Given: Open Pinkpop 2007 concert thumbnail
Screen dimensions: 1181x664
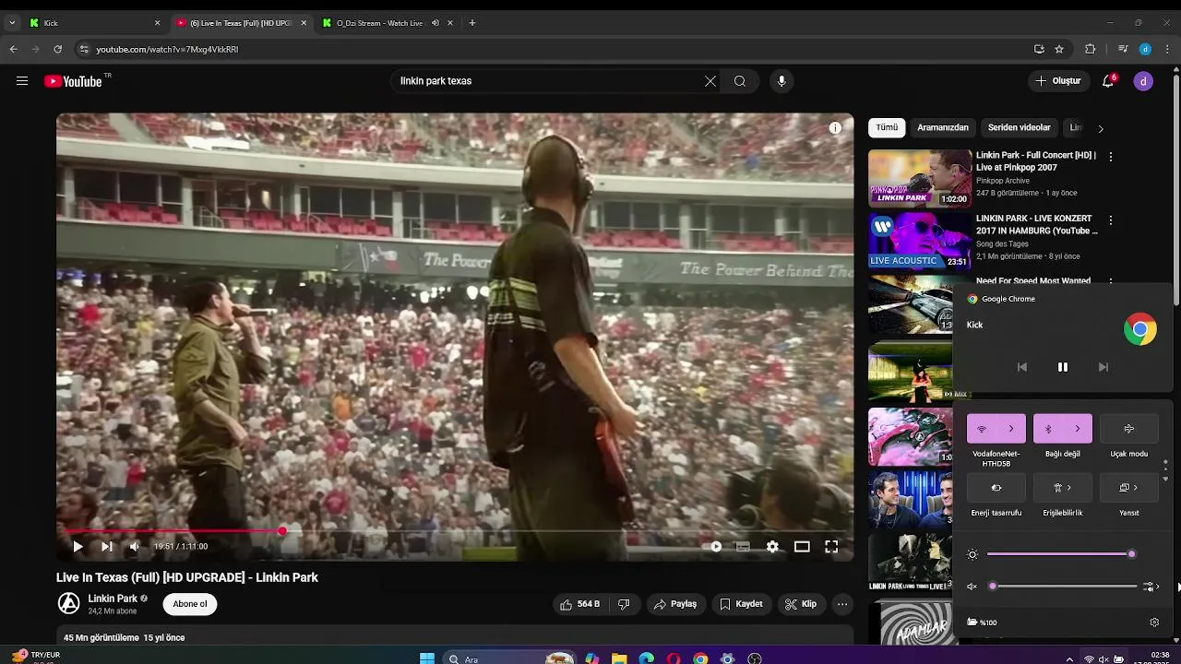Looking at the screenshot, I should [x=920, y=178].
